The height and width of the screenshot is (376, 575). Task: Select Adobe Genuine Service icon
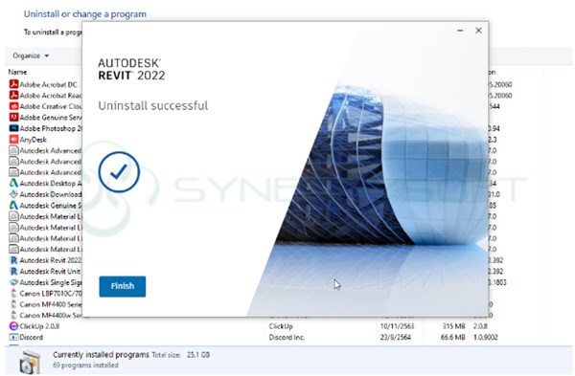point(13,117)
